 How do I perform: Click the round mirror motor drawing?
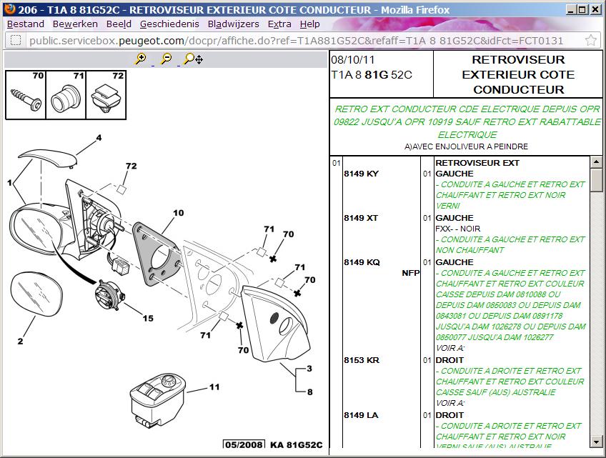(110, 295)
